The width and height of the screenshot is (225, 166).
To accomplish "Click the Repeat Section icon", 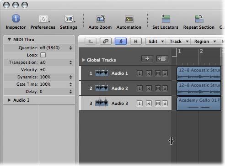I will point(199,18).
